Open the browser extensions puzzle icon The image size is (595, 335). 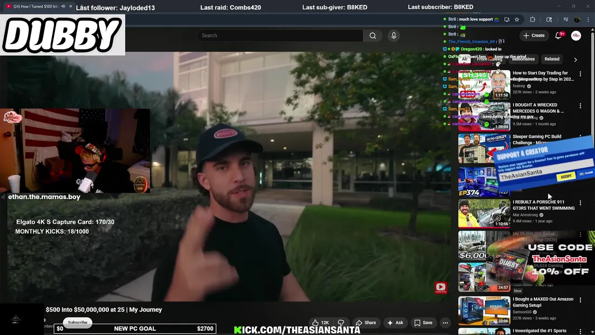[533, 20]
